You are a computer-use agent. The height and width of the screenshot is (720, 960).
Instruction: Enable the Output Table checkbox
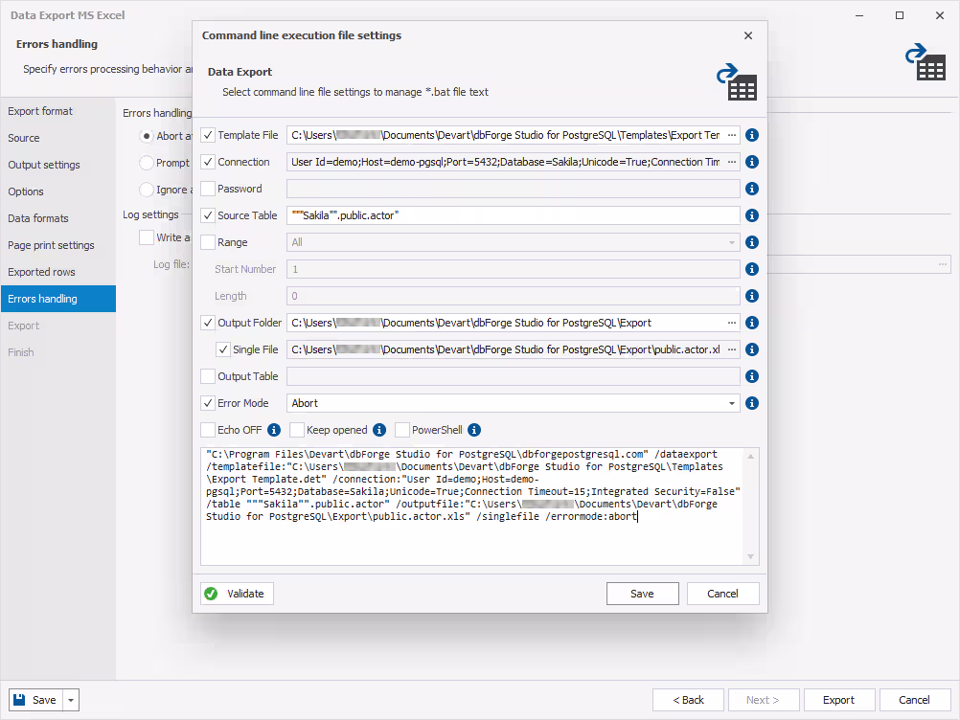pos(208,376)
